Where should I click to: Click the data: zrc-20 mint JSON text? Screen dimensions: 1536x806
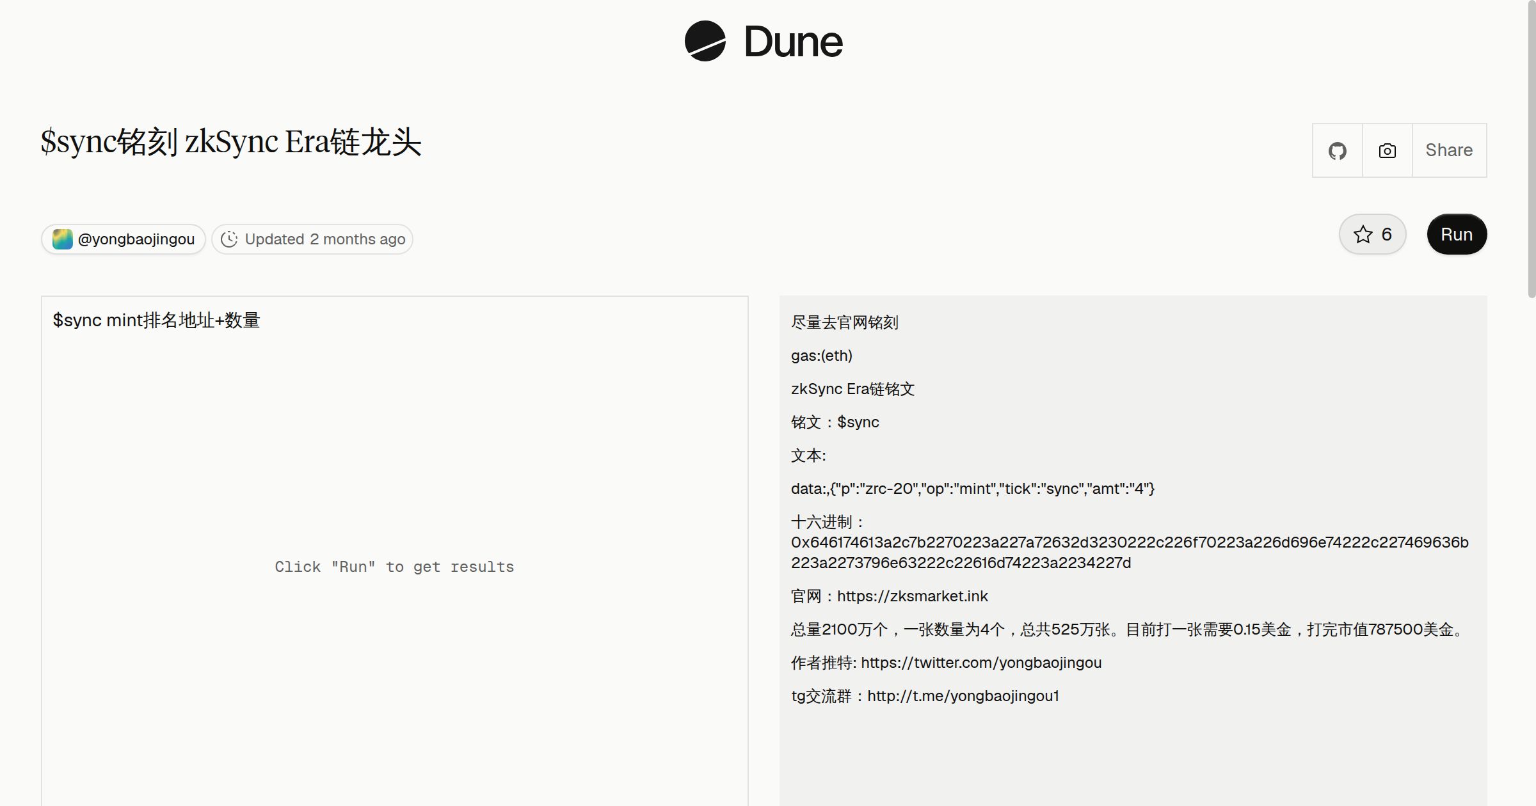pos(972,489)
